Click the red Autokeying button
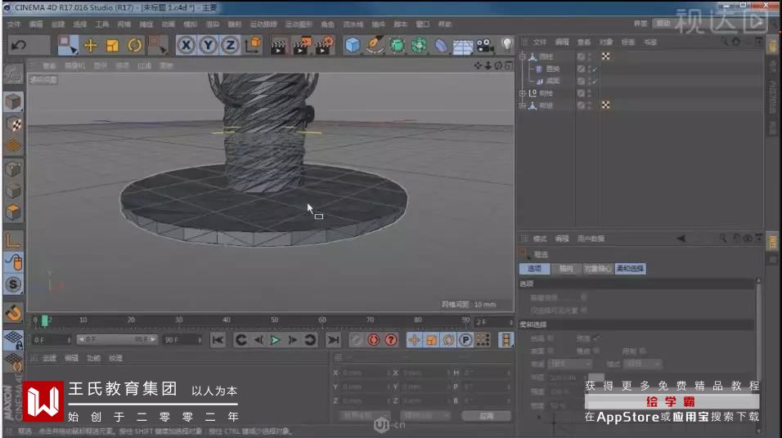Image resolution: width=782 pixels, height=438 pixels. click(x=373, y=340)
